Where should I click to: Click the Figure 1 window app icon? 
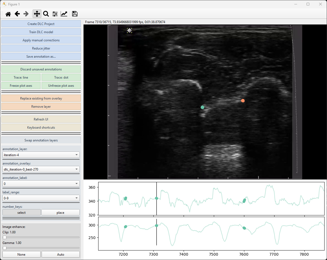click(x=5, y=4)
